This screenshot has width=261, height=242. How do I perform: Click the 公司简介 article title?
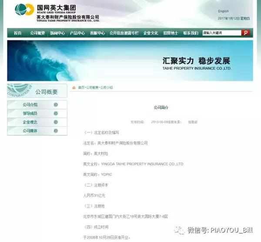(x=161, y=108)
